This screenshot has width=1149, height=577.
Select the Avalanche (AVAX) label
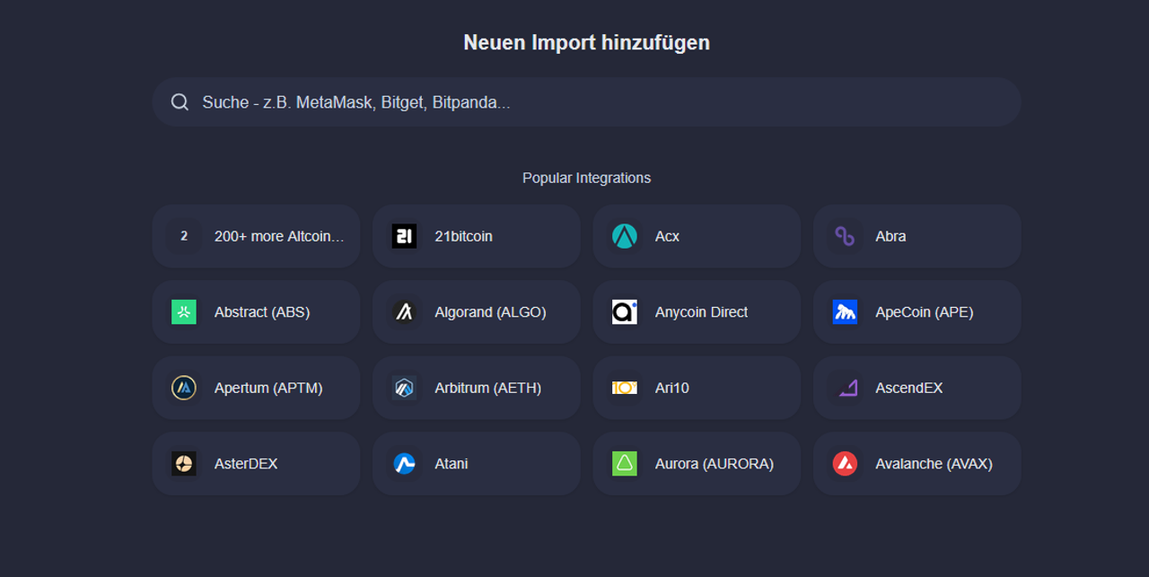[x=934, y=464]
